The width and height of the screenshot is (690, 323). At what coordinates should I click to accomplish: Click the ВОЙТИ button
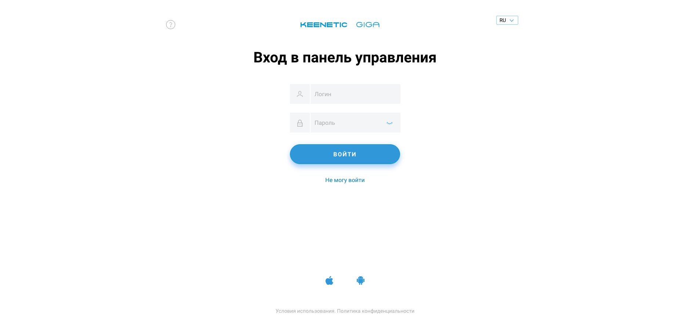345,154
